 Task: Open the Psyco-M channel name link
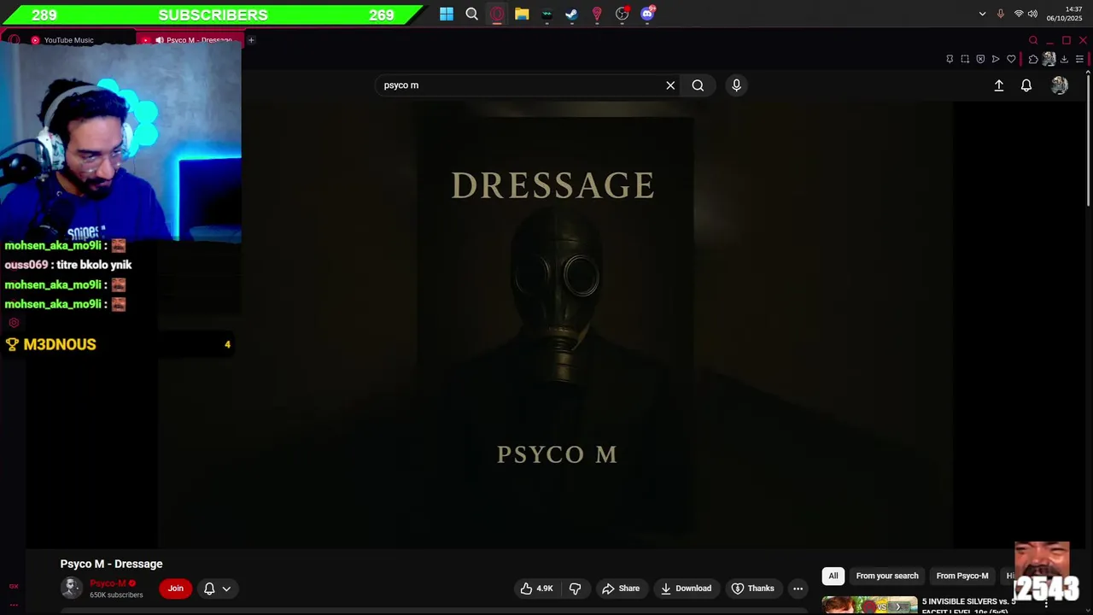[108, 583]
